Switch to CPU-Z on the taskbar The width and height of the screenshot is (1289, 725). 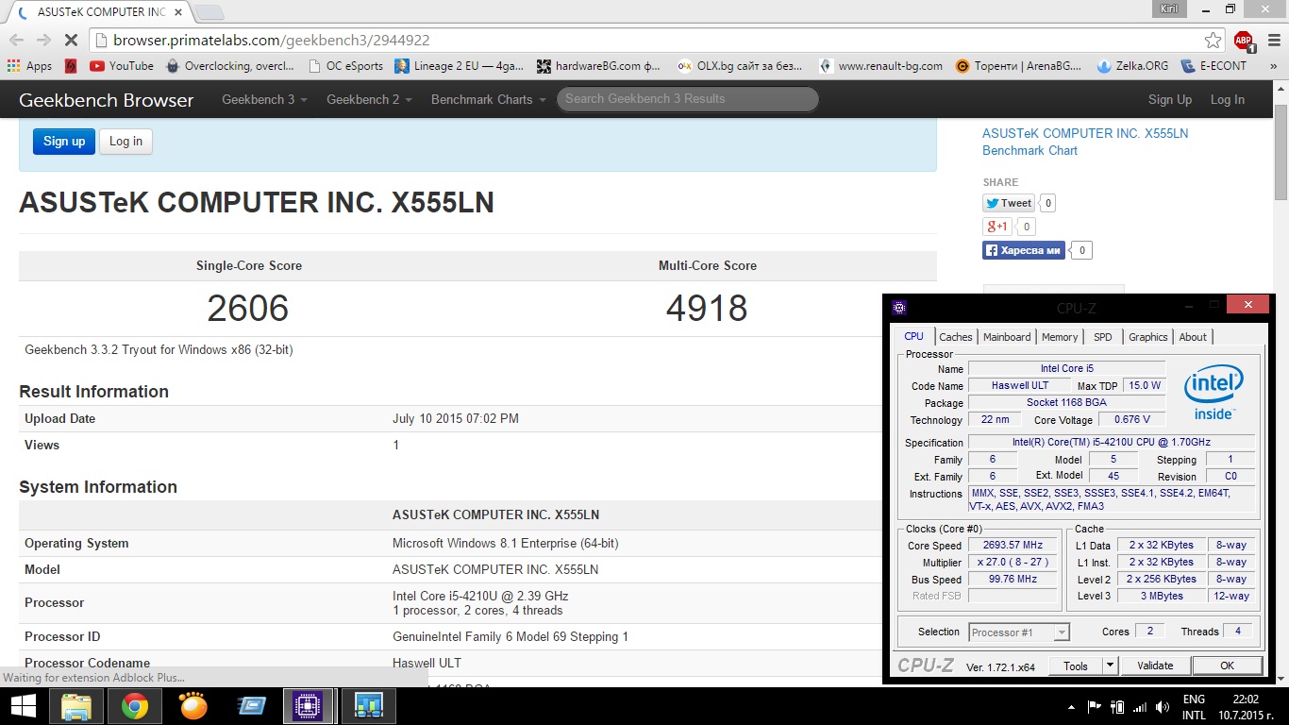coord(309,706)
